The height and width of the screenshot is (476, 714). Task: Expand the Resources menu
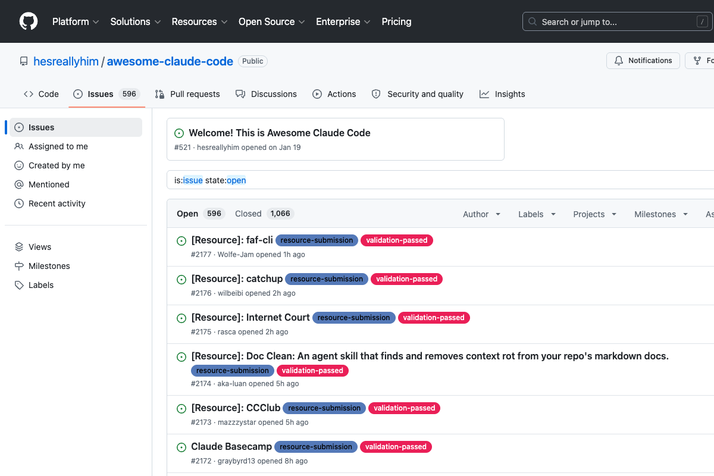tap(199, 21)
